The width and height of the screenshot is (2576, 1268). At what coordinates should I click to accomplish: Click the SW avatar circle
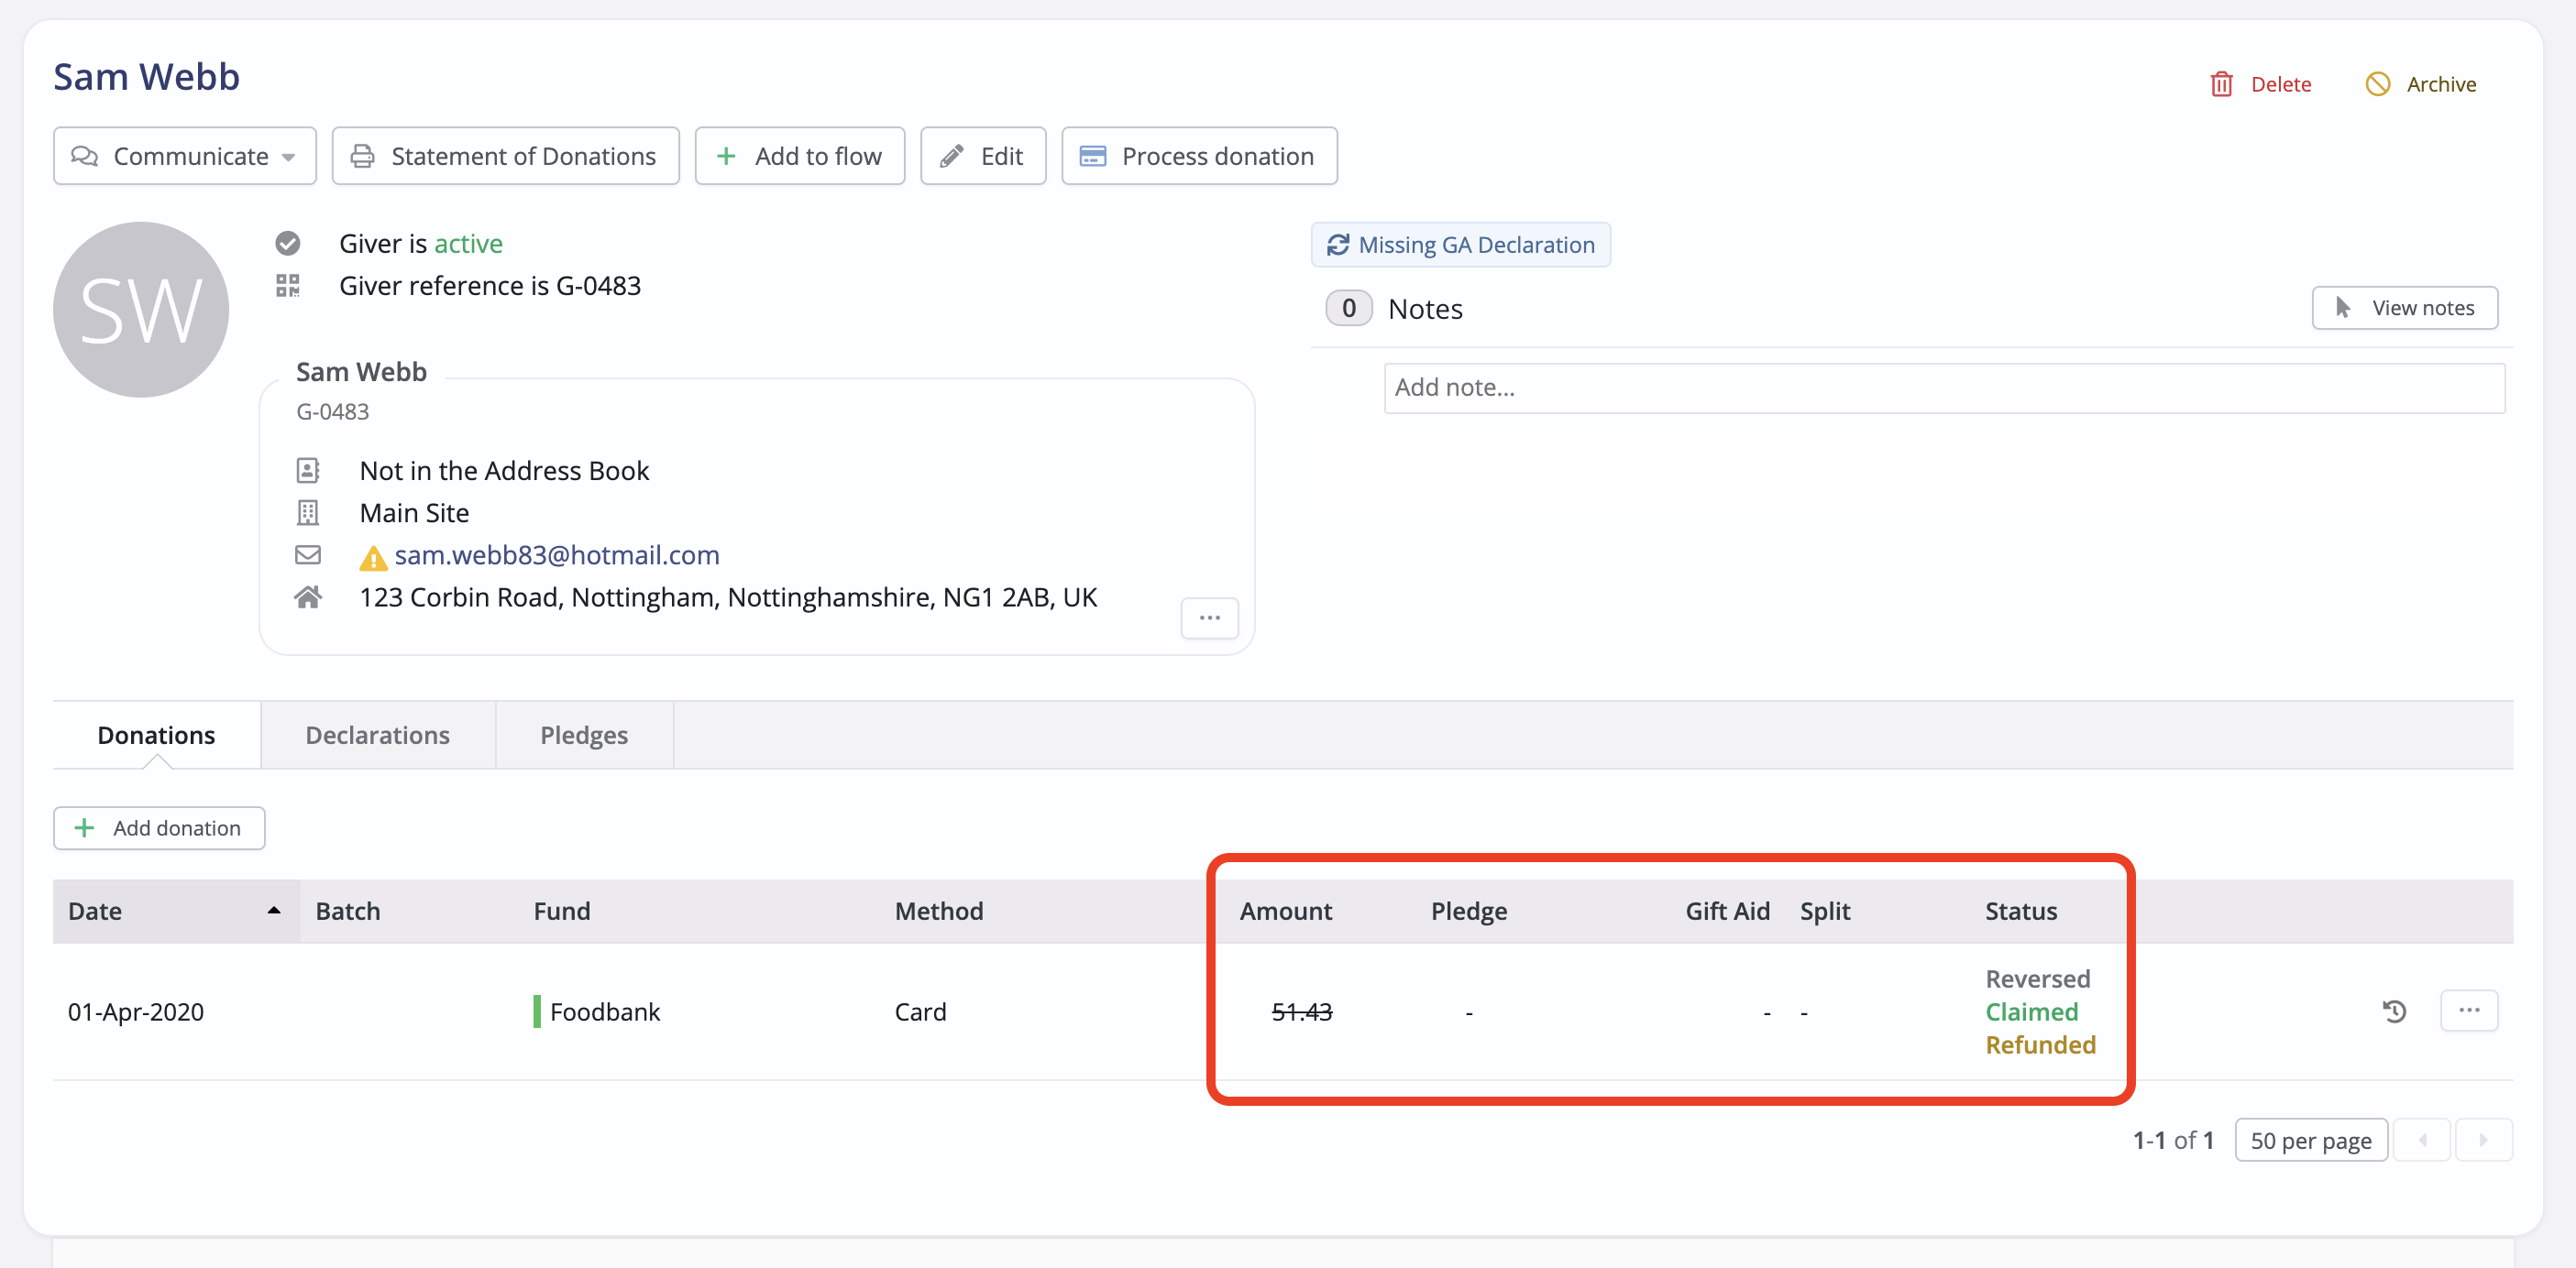click(x=141, y=310)
